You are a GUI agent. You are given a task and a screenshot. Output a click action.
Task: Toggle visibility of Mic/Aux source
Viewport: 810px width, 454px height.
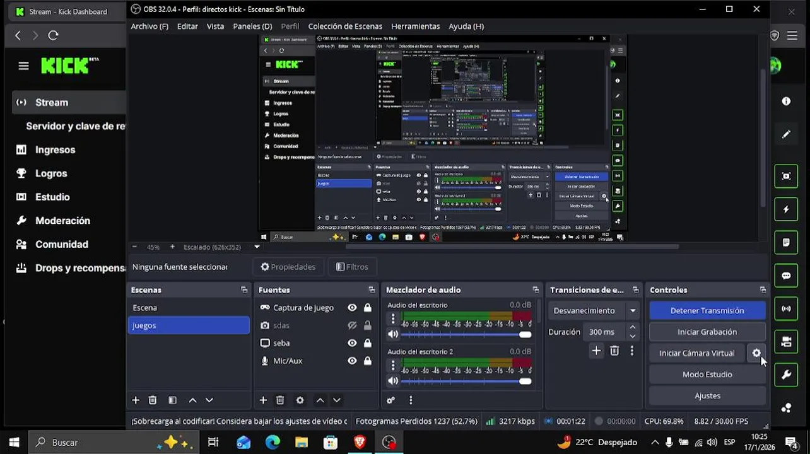tap(352, 361)
